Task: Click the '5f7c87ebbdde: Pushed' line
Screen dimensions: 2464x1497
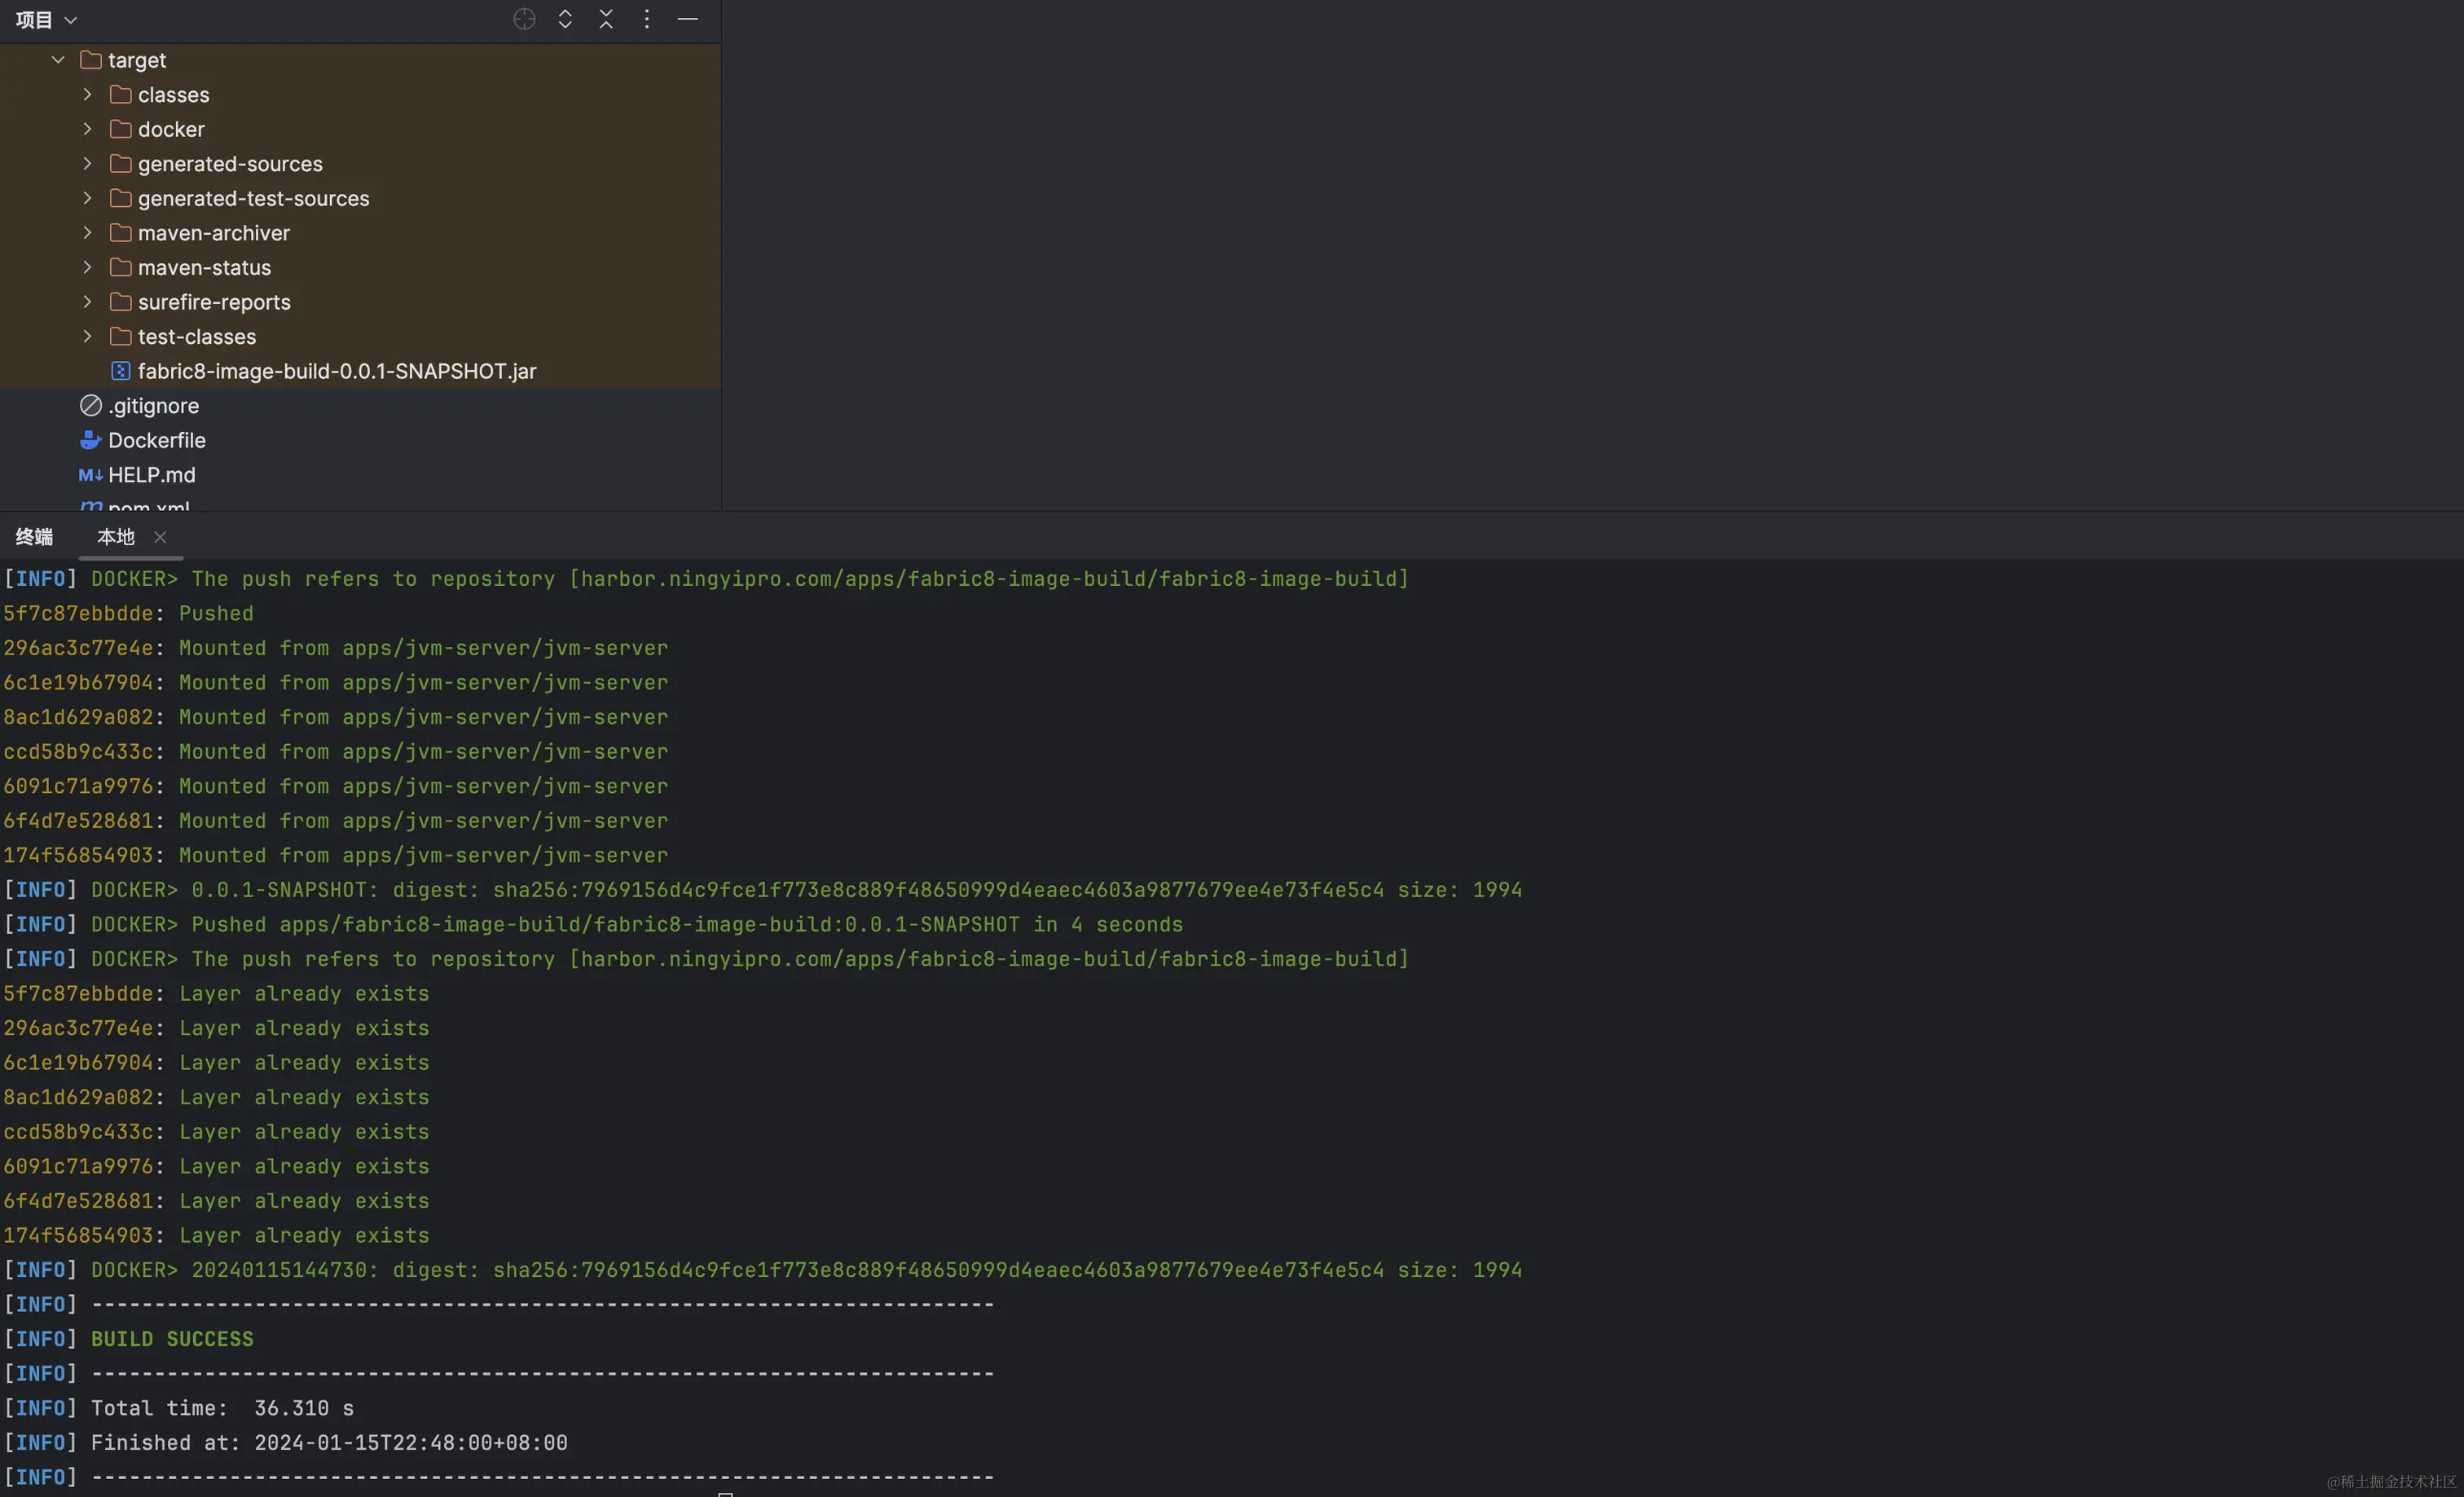Action: [128, 613]
